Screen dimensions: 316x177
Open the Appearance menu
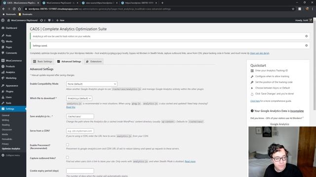tap(12, 86)
